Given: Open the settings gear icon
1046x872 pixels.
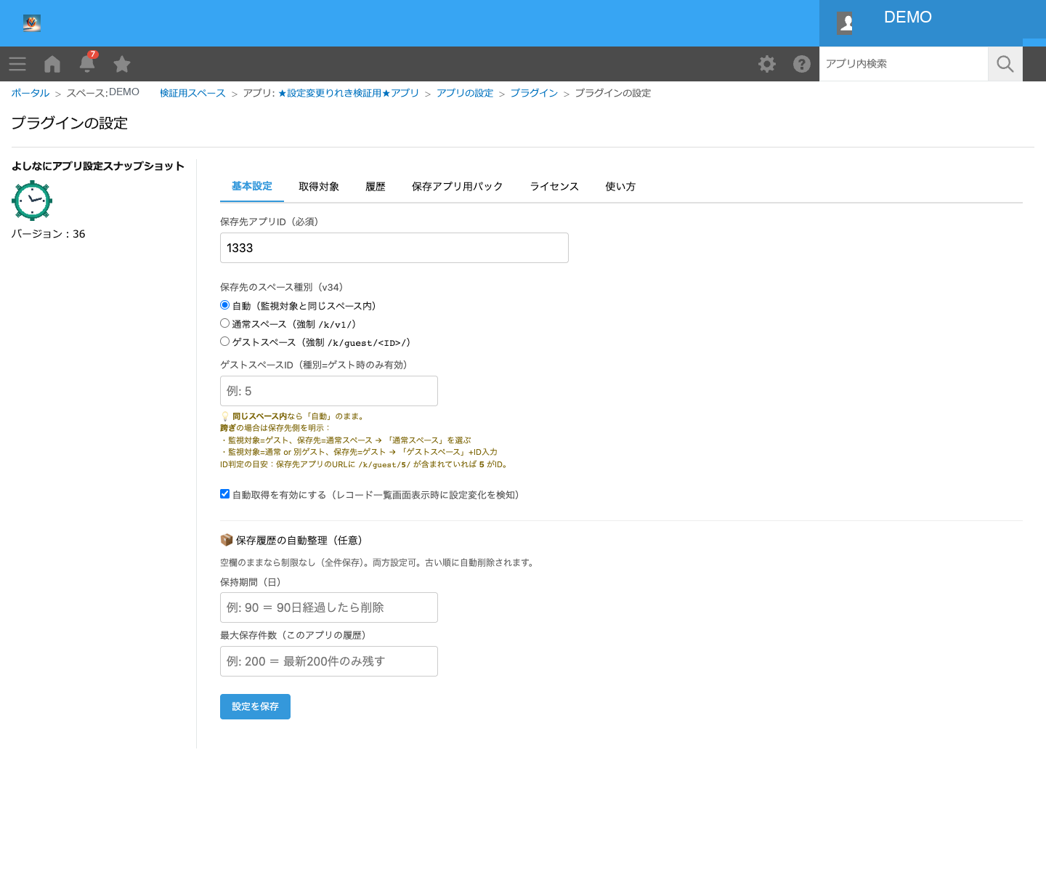Looking at the screenshot, I should coord(767,64).
